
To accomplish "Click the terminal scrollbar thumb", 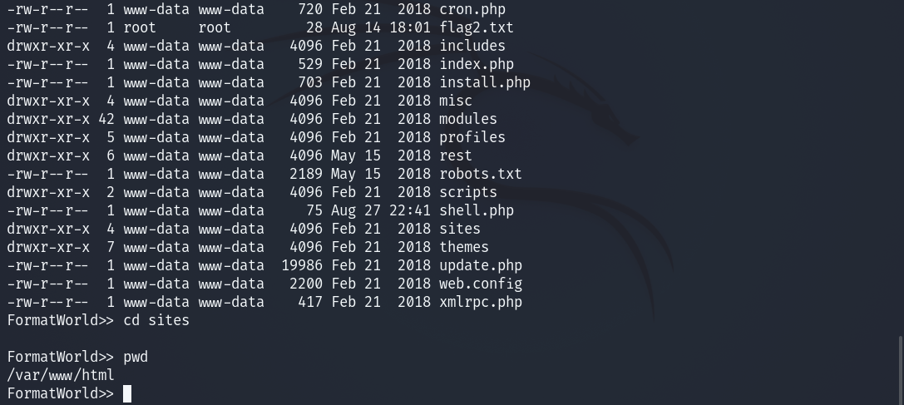I will [x=900, y=369].
